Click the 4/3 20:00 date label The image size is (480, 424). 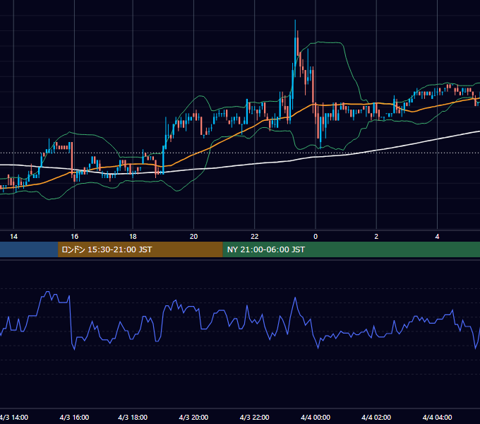[194, 417]
